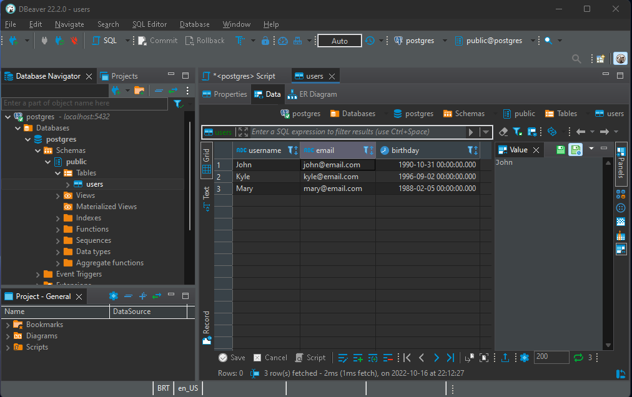
Task: Delete the current row
Action: pos(388,358)
